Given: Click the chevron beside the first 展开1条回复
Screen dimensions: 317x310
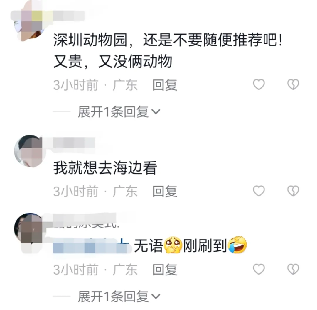Looking at the screenshot, I should (x=156, y=112).
